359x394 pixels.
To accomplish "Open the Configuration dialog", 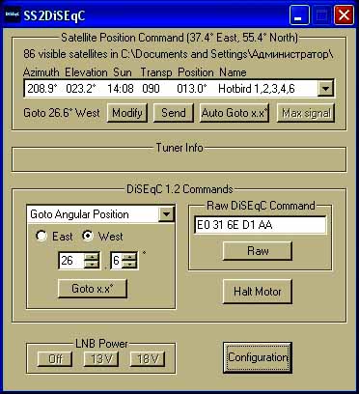I will coord(258,357).
